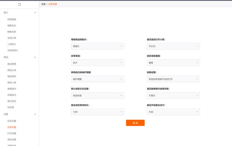Open the 是否副屏展示信用评级 dropdown

click(x=173, y=96)
